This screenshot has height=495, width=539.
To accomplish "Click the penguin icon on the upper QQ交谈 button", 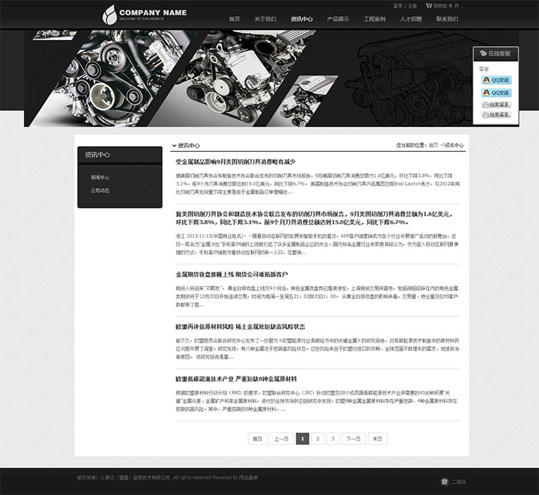I will pos(486,80).
